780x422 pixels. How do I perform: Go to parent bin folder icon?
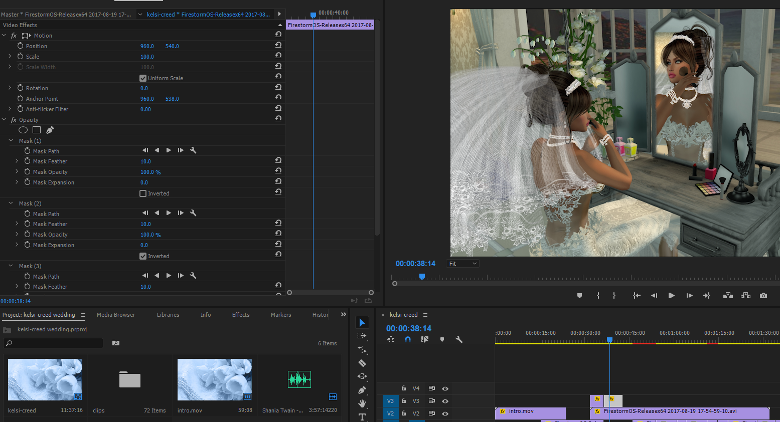[x=7, y=330]
